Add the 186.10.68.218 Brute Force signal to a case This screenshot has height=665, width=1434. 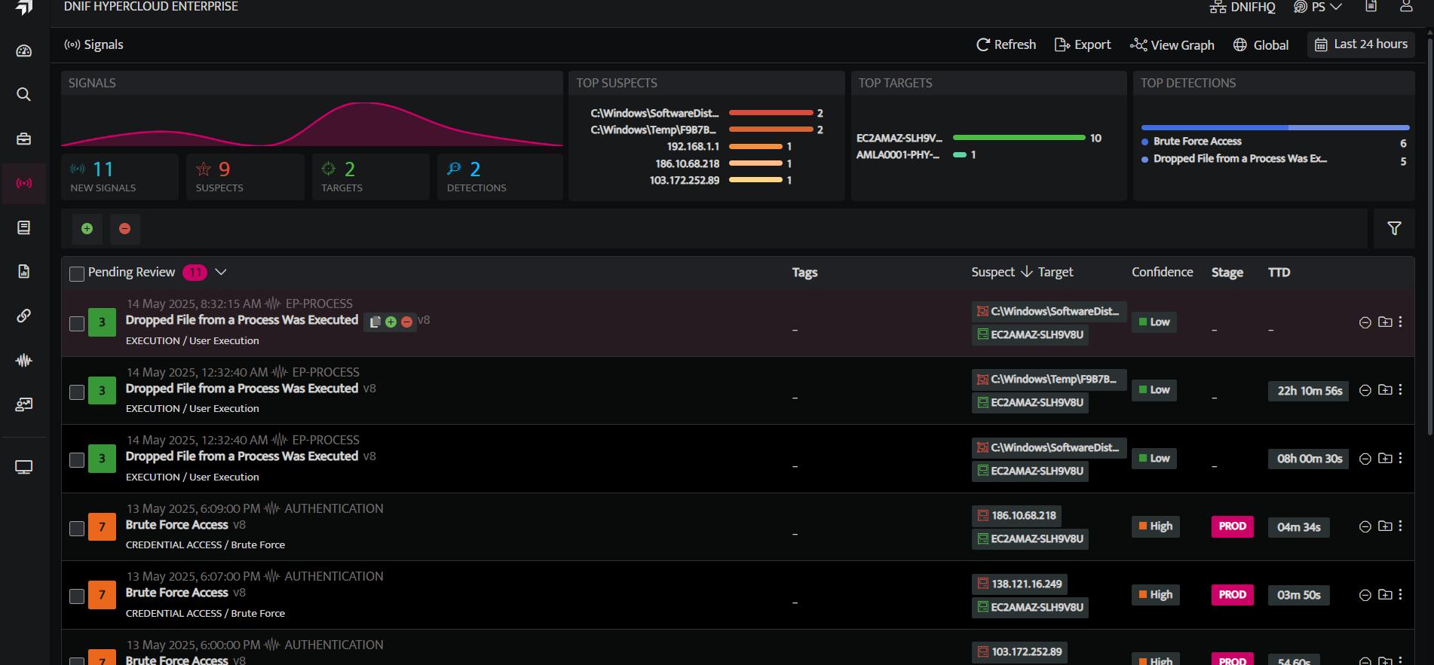1385,526
